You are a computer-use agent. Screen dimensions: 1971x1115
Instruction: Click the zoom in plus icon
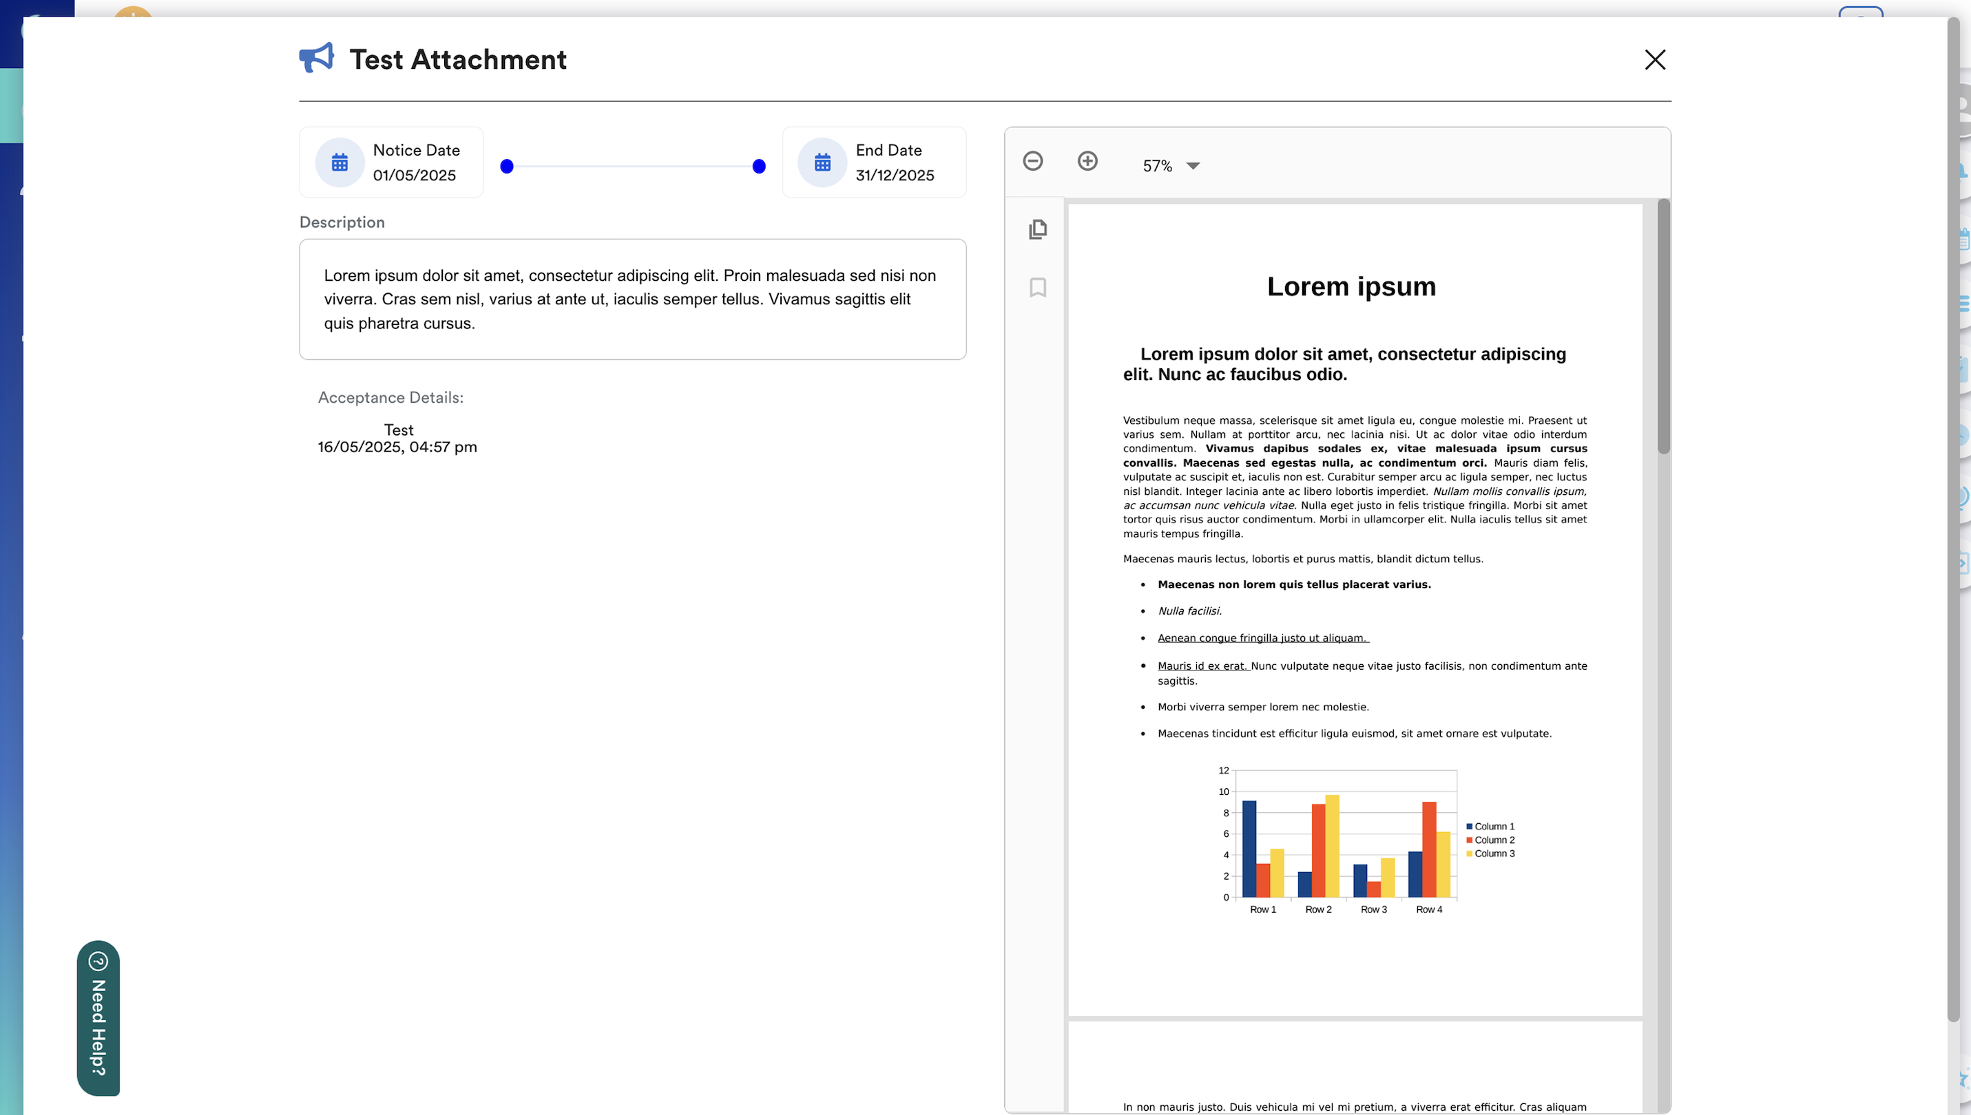(1087, 162)
